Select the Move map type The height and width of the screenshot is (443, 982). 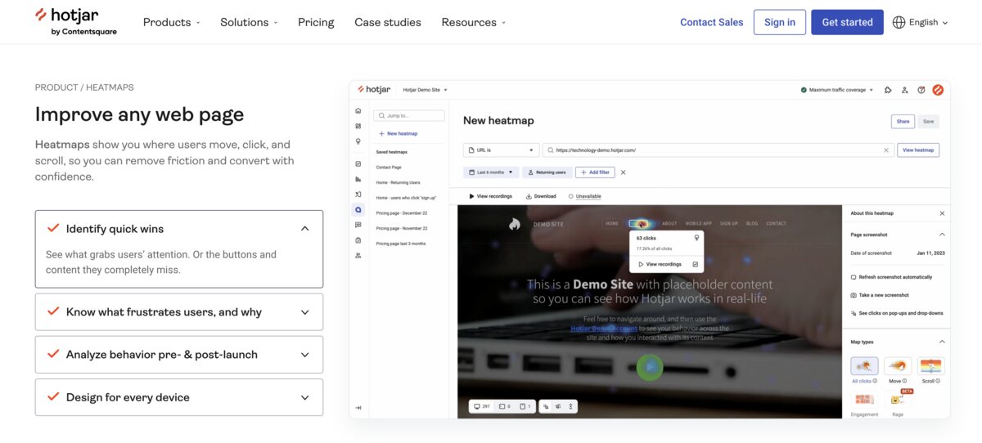click(898, 366)
